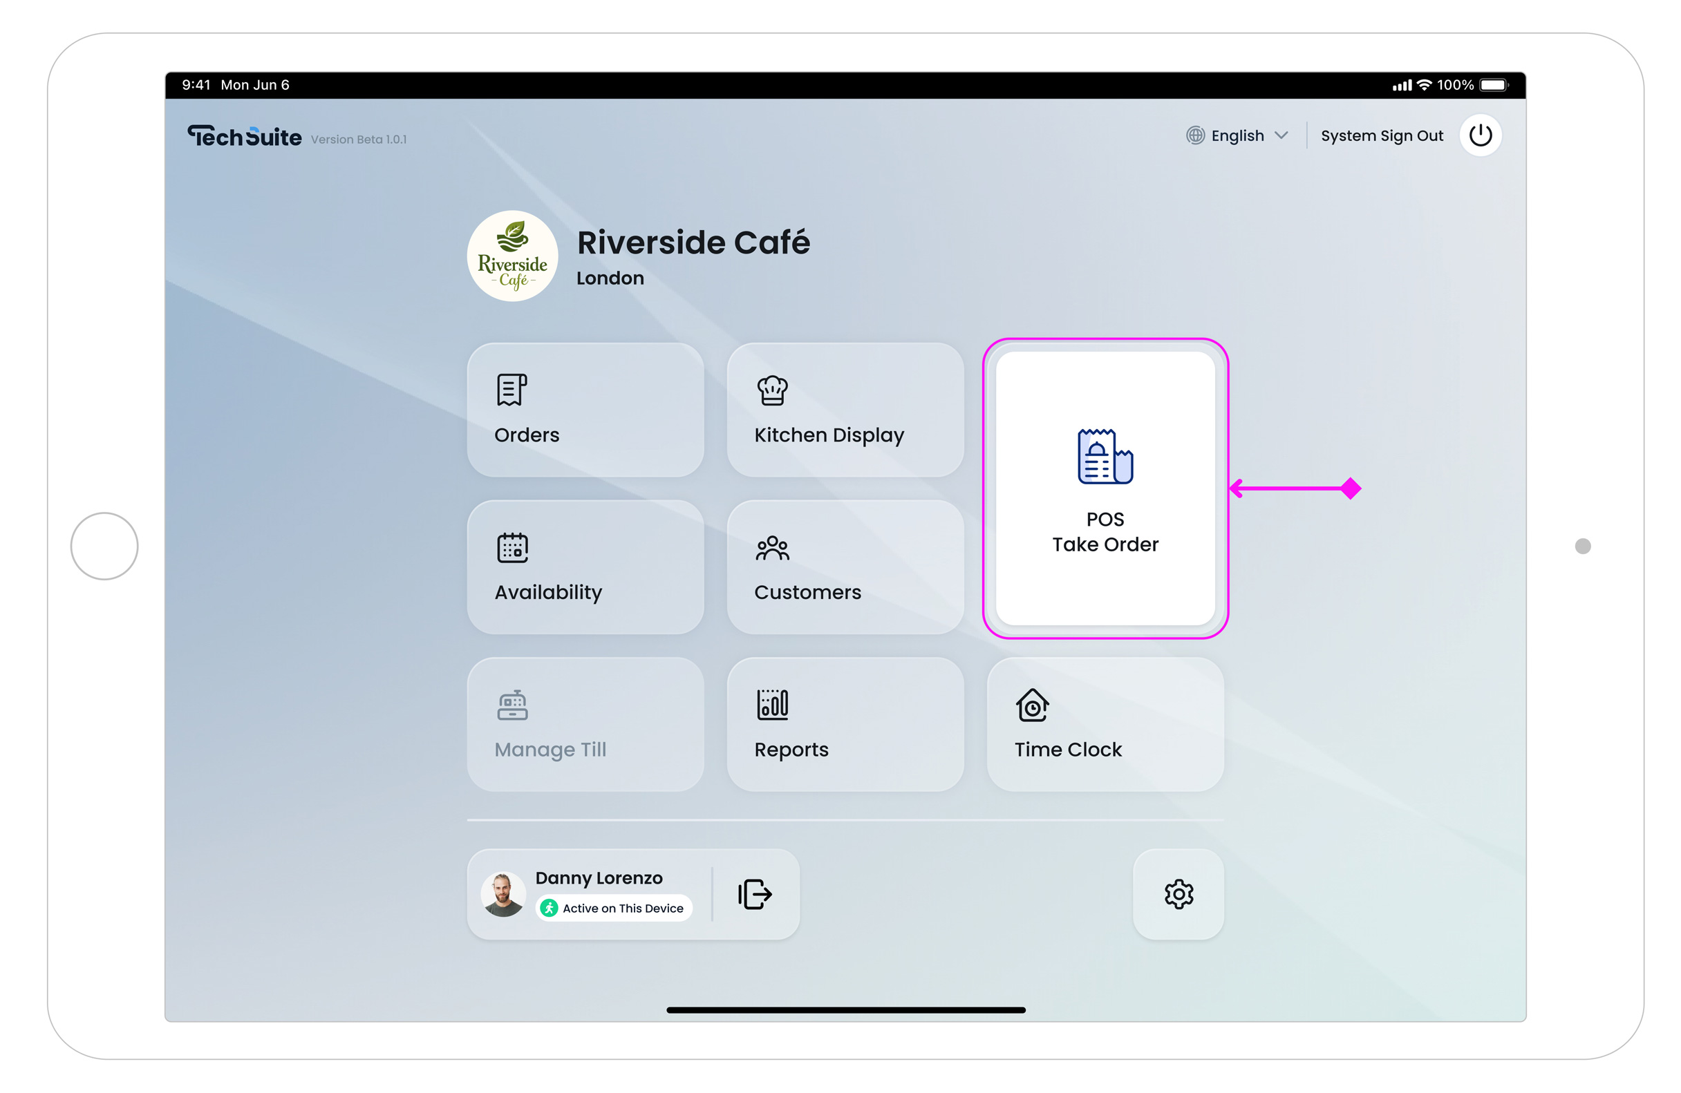
Task: Click Danny Lorenzo's profile photo
Action: pyautogui.click(x=503, y=894)
